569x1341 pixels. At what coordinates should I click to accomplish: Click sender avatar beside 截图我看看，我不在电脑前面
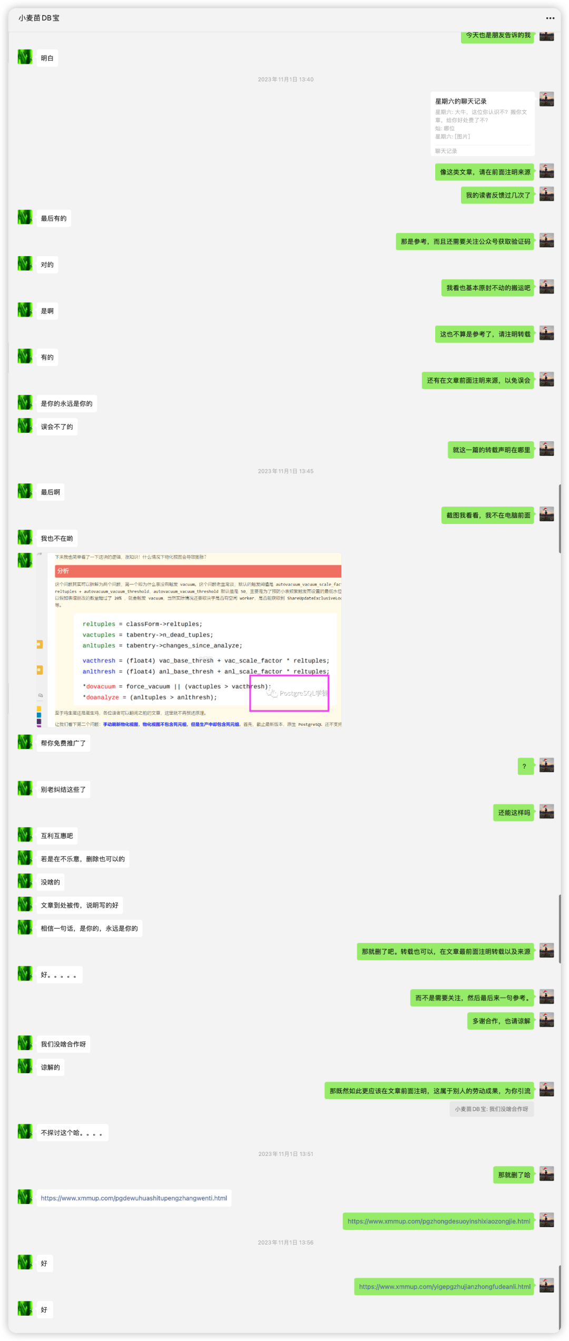(547, 514)
